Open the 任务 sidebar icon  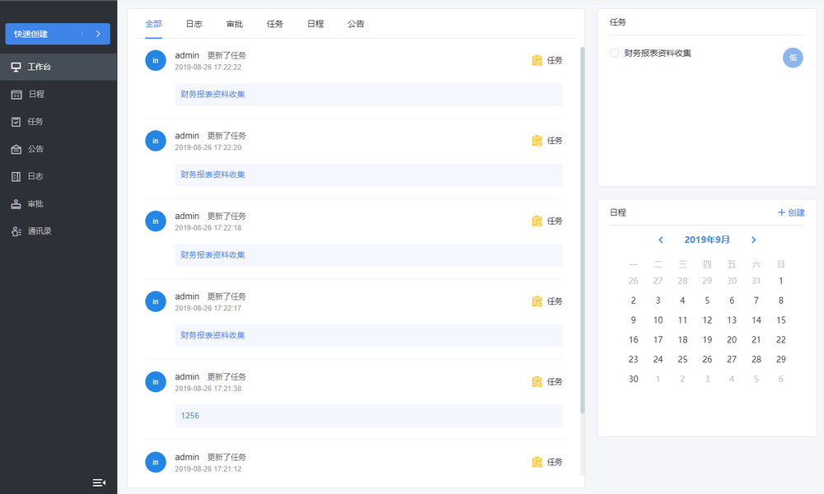[16, 122]
